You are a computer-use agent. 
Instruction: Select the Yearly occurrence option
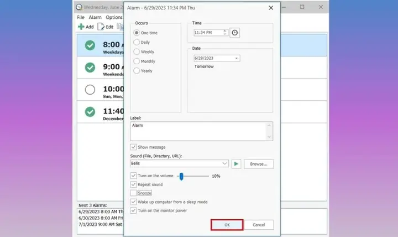137,71
